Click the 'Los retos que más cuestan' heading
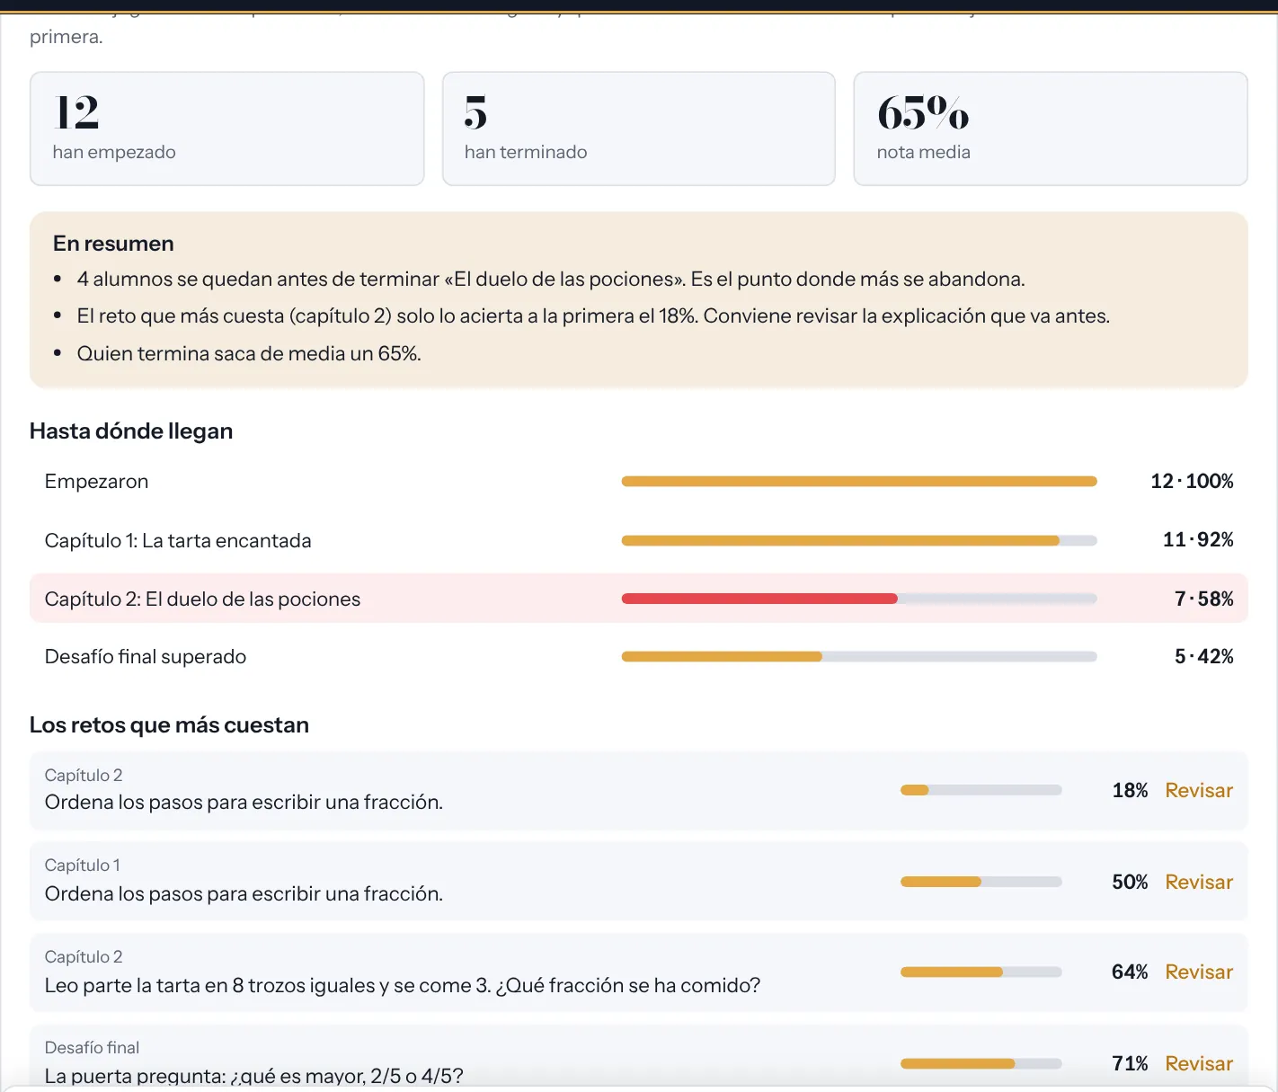 point(169,725)
